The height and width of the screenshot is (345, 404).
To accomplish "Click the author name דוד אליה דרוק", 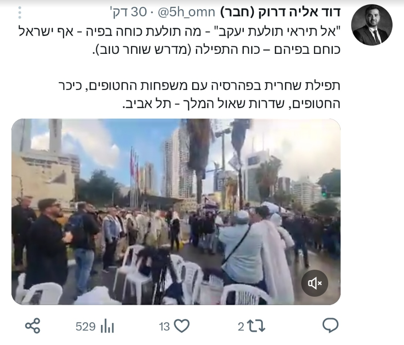I will point(299,12).
